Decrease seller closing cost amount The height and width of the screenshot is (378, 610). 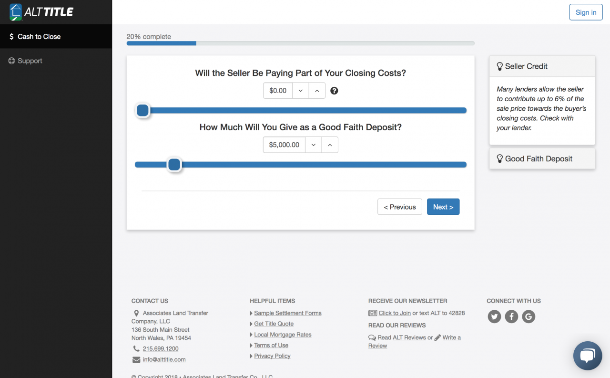(301, 91)
